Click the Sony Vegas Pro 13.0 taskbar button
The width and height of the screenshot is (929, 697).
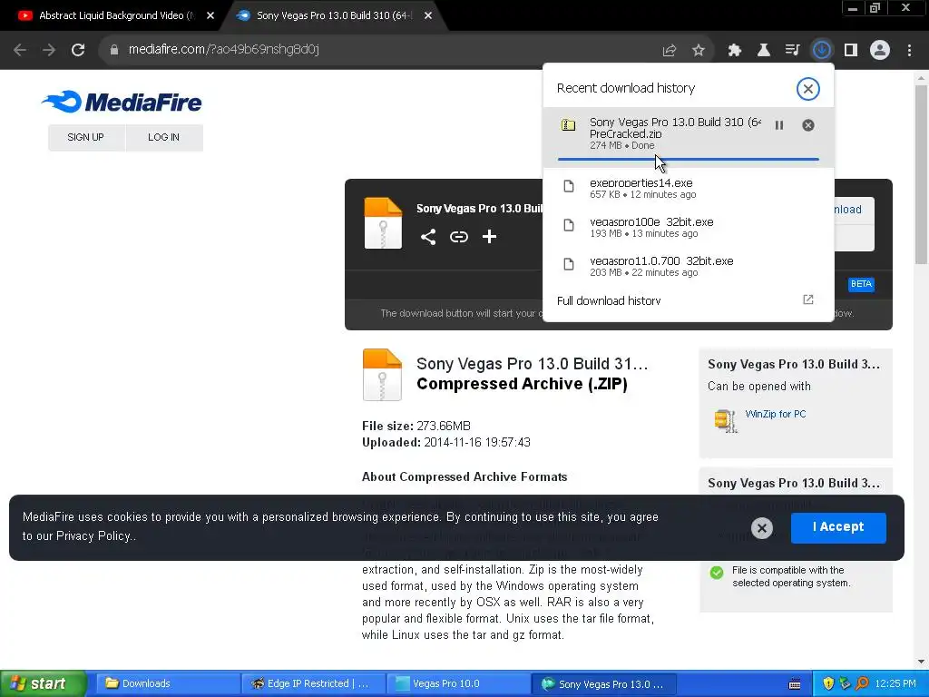[x=603, y=684]
